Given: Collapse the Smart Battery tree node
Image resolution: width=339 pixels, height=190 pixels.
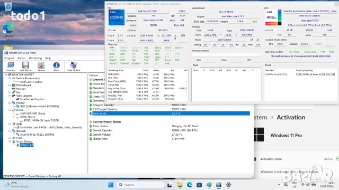Looking at the screenshot, I should pyautogui.click(x=10, y=141).
